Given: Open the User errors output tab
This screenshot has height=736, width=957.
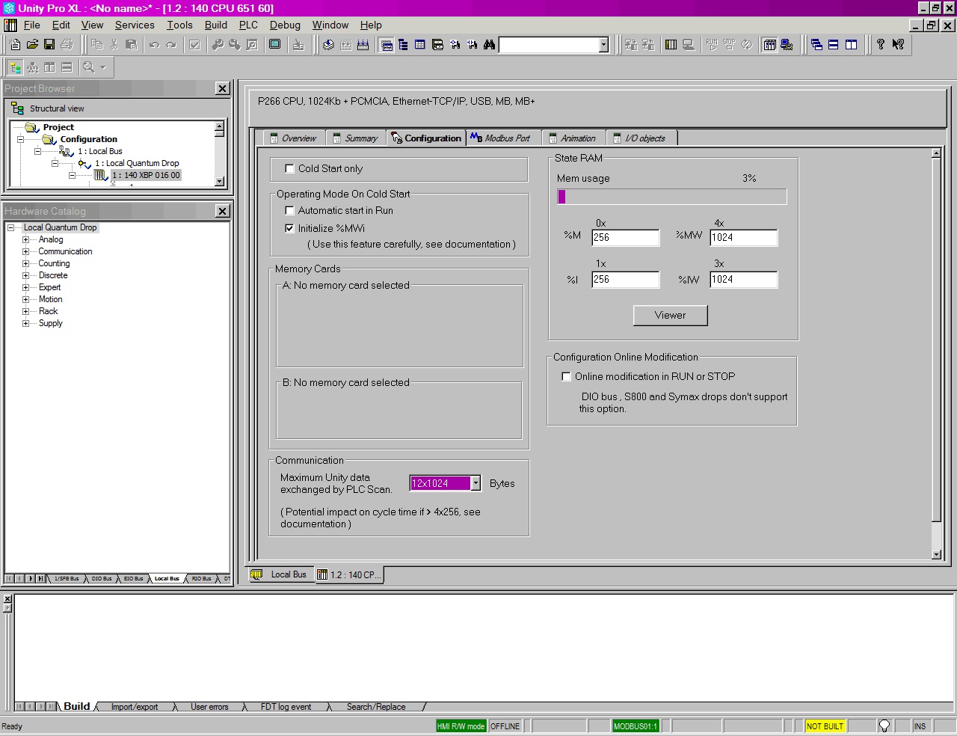Looking at the screenshot, I should click(x=209, y=707).
